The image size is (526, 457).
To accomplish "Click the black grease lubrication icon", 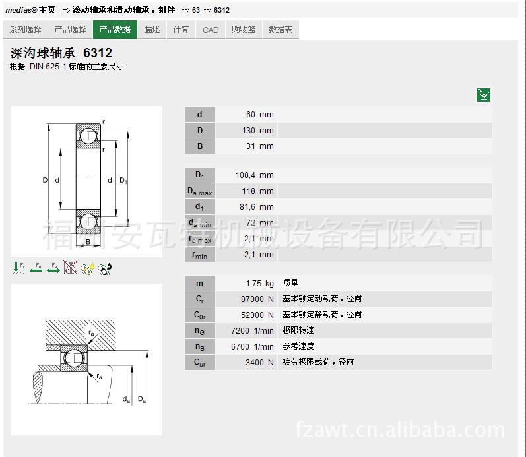I will (x=105, y=268).
